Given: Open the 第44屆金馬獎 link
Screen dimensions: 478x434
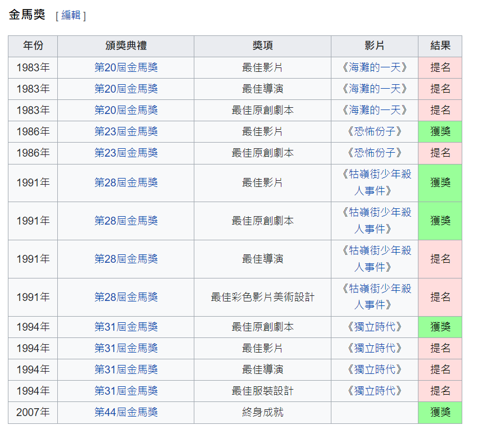Looking at the screenshot, I should [126, 412].
